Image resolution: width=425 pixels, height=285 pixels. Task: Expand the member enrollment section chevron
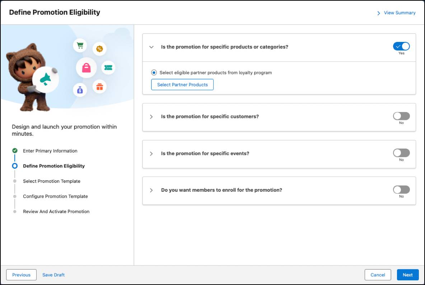point(151,190)
